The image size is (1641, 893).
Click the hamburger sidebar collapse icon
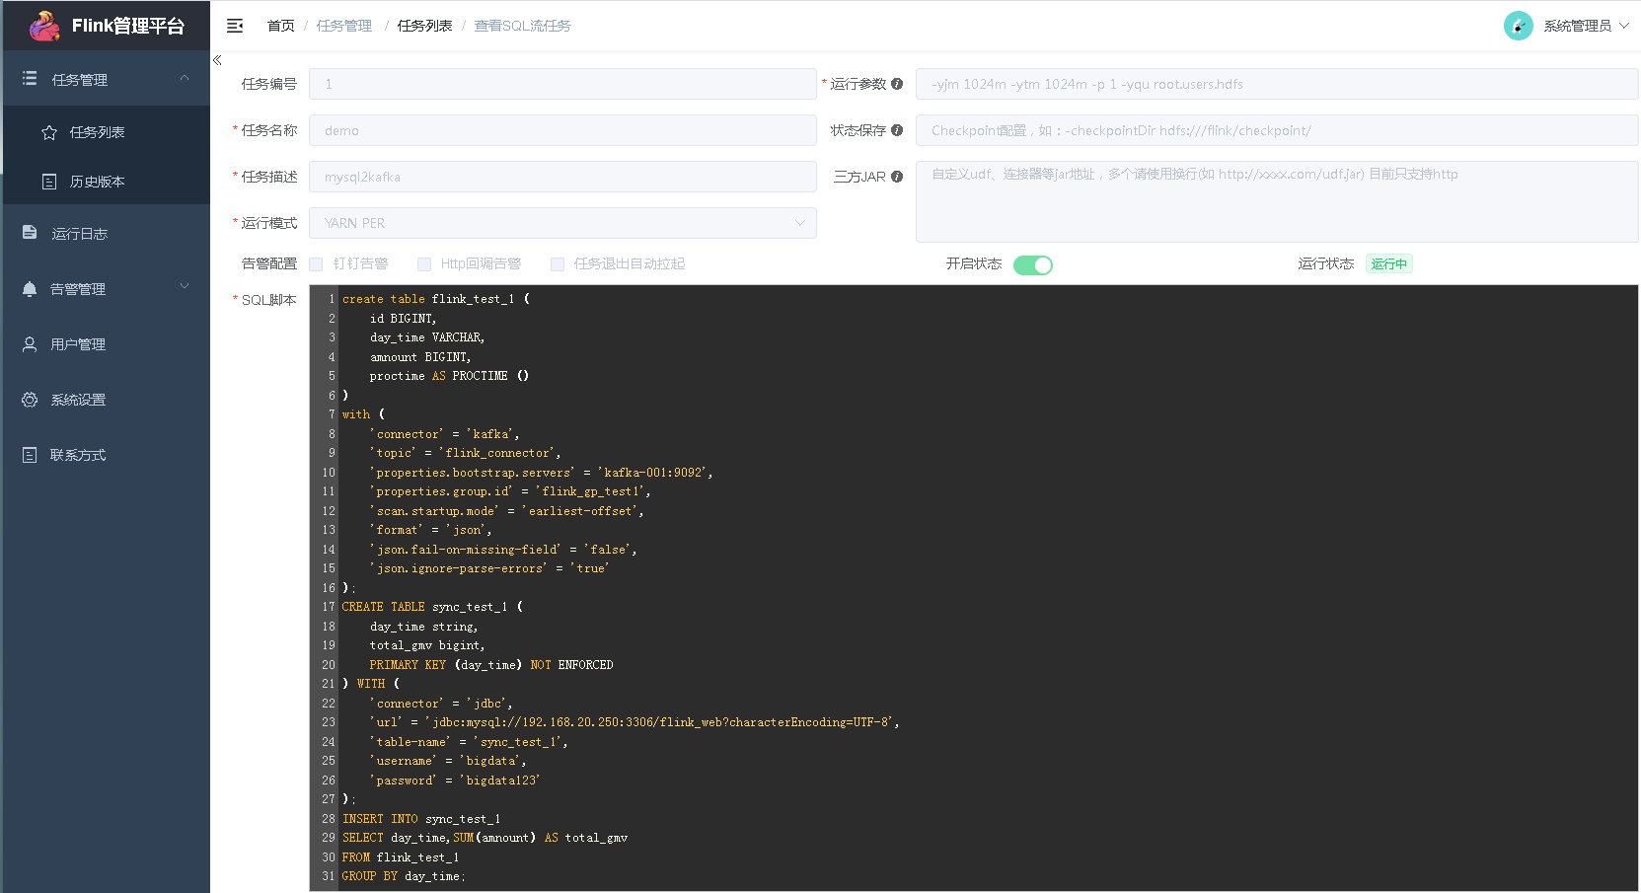(235, 25)
